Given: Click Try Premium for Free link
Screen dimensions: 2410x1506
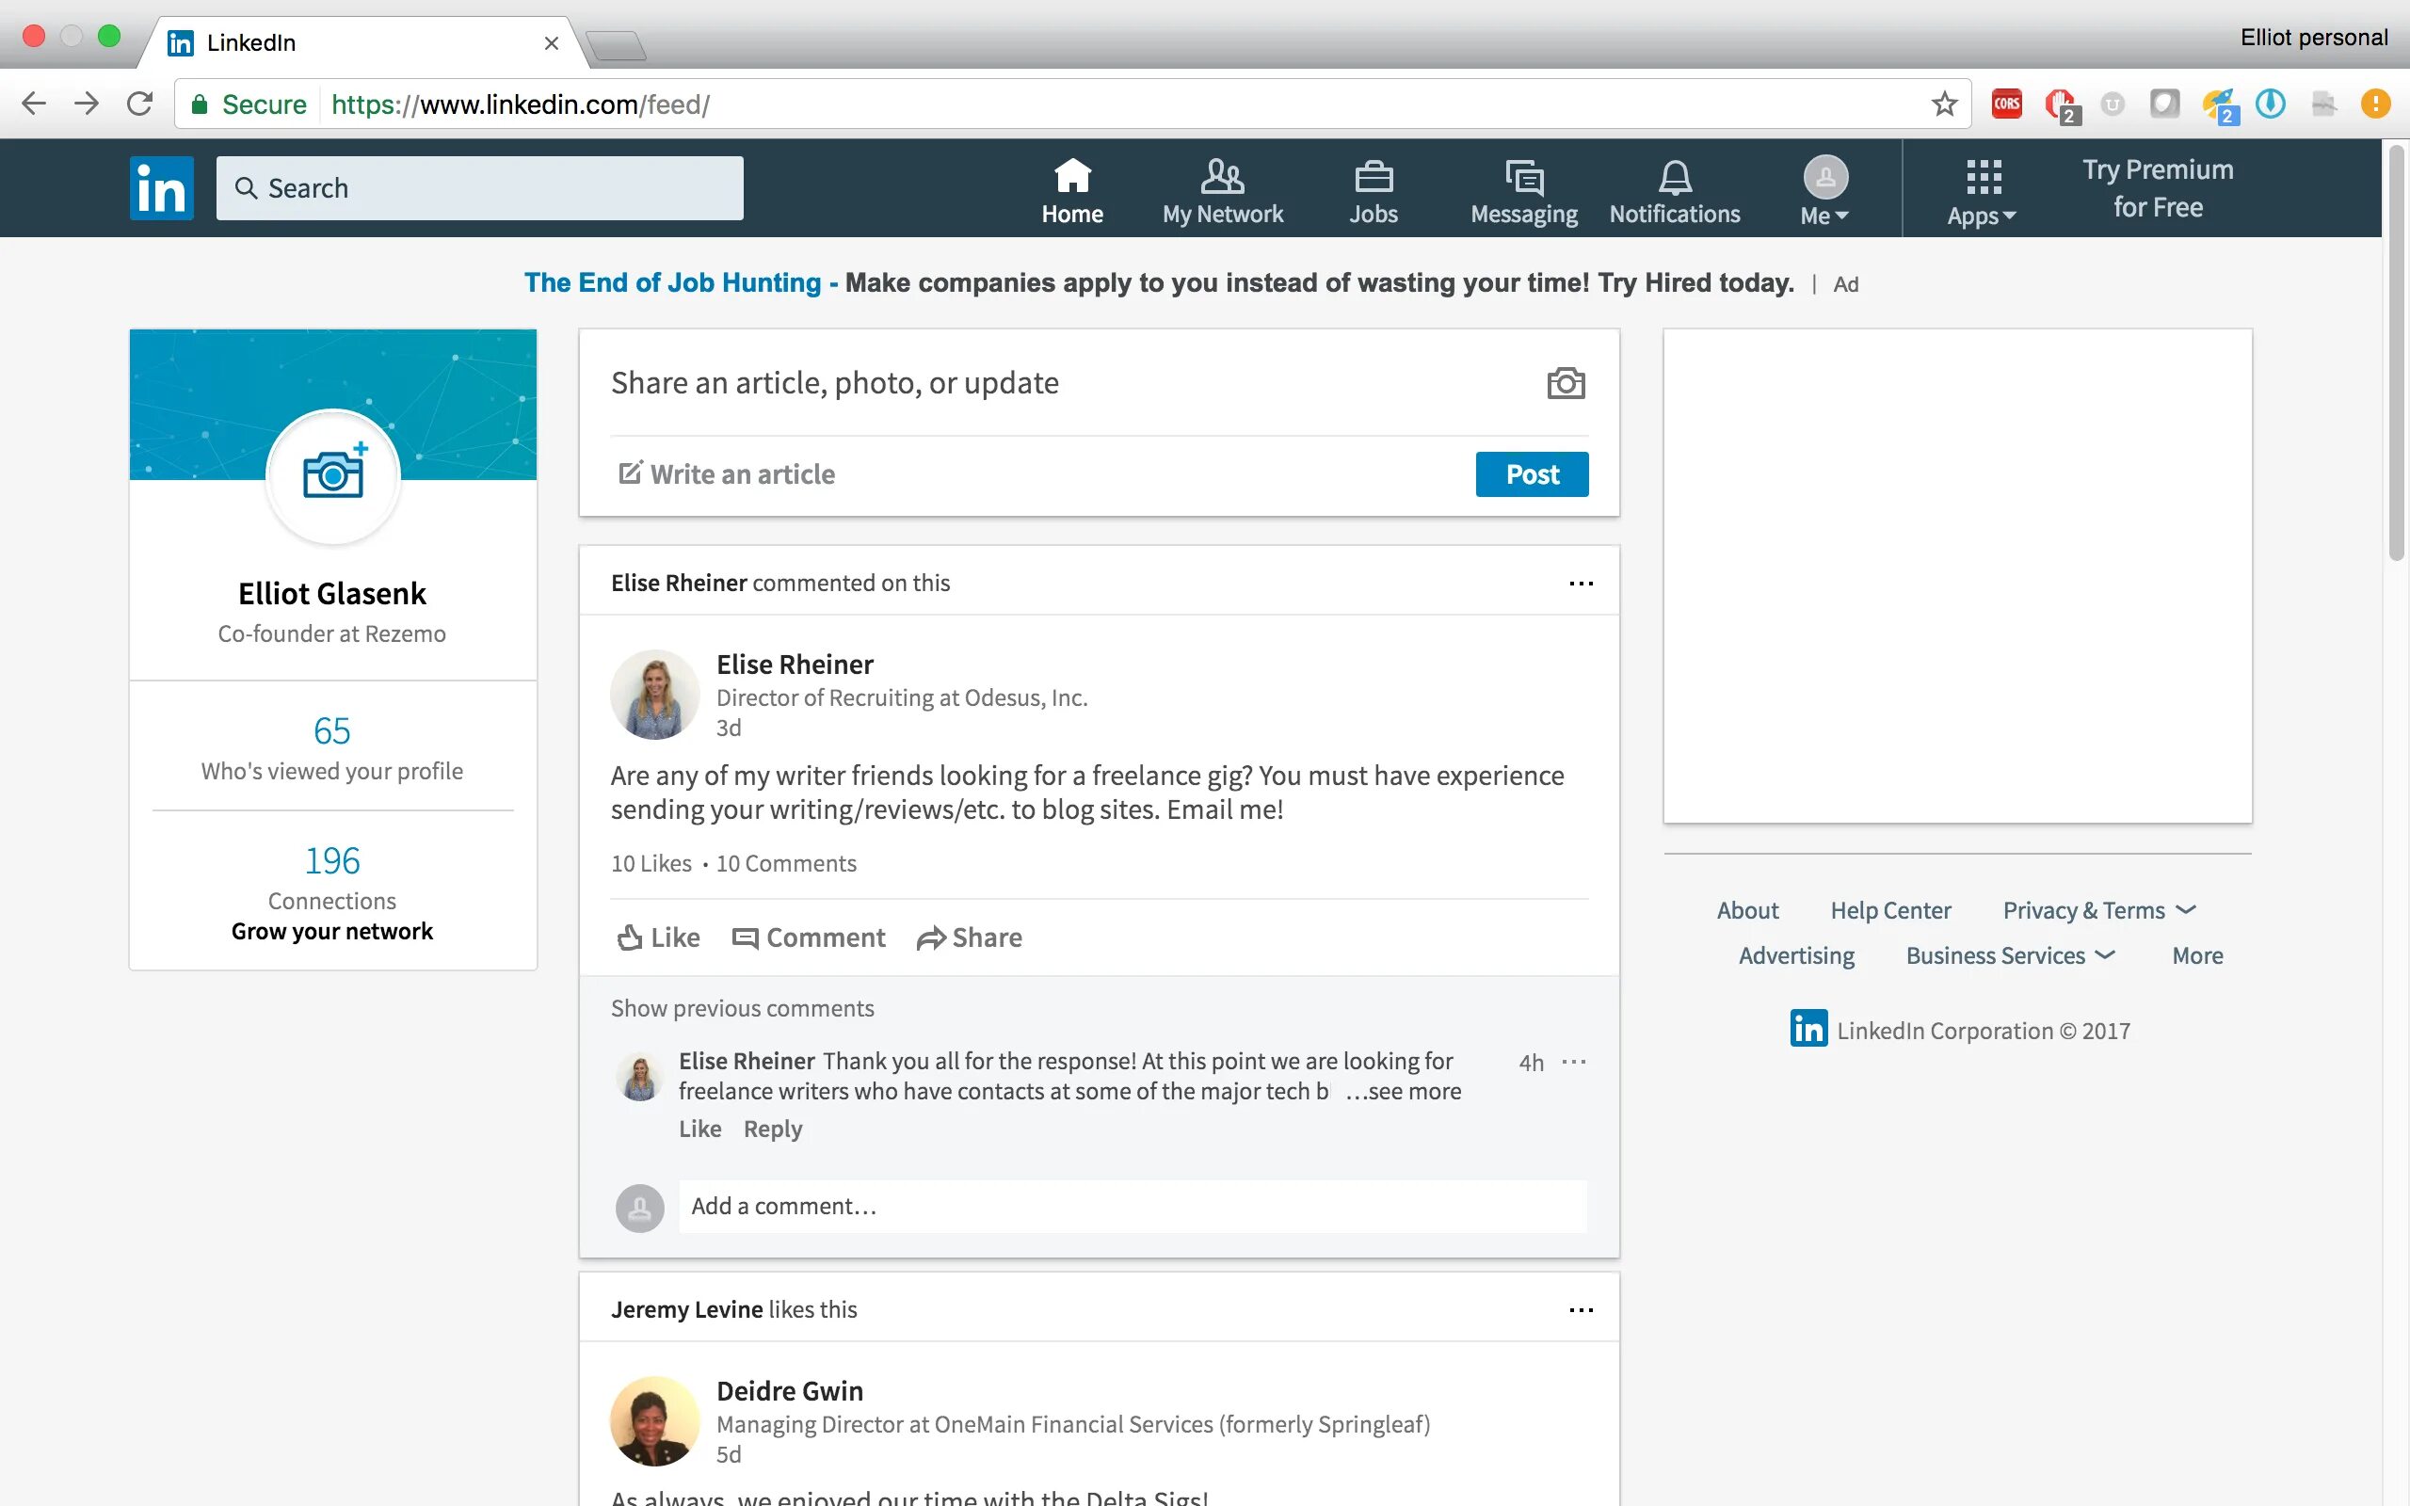Looking at the screenshot, I should pos(2157,187).
